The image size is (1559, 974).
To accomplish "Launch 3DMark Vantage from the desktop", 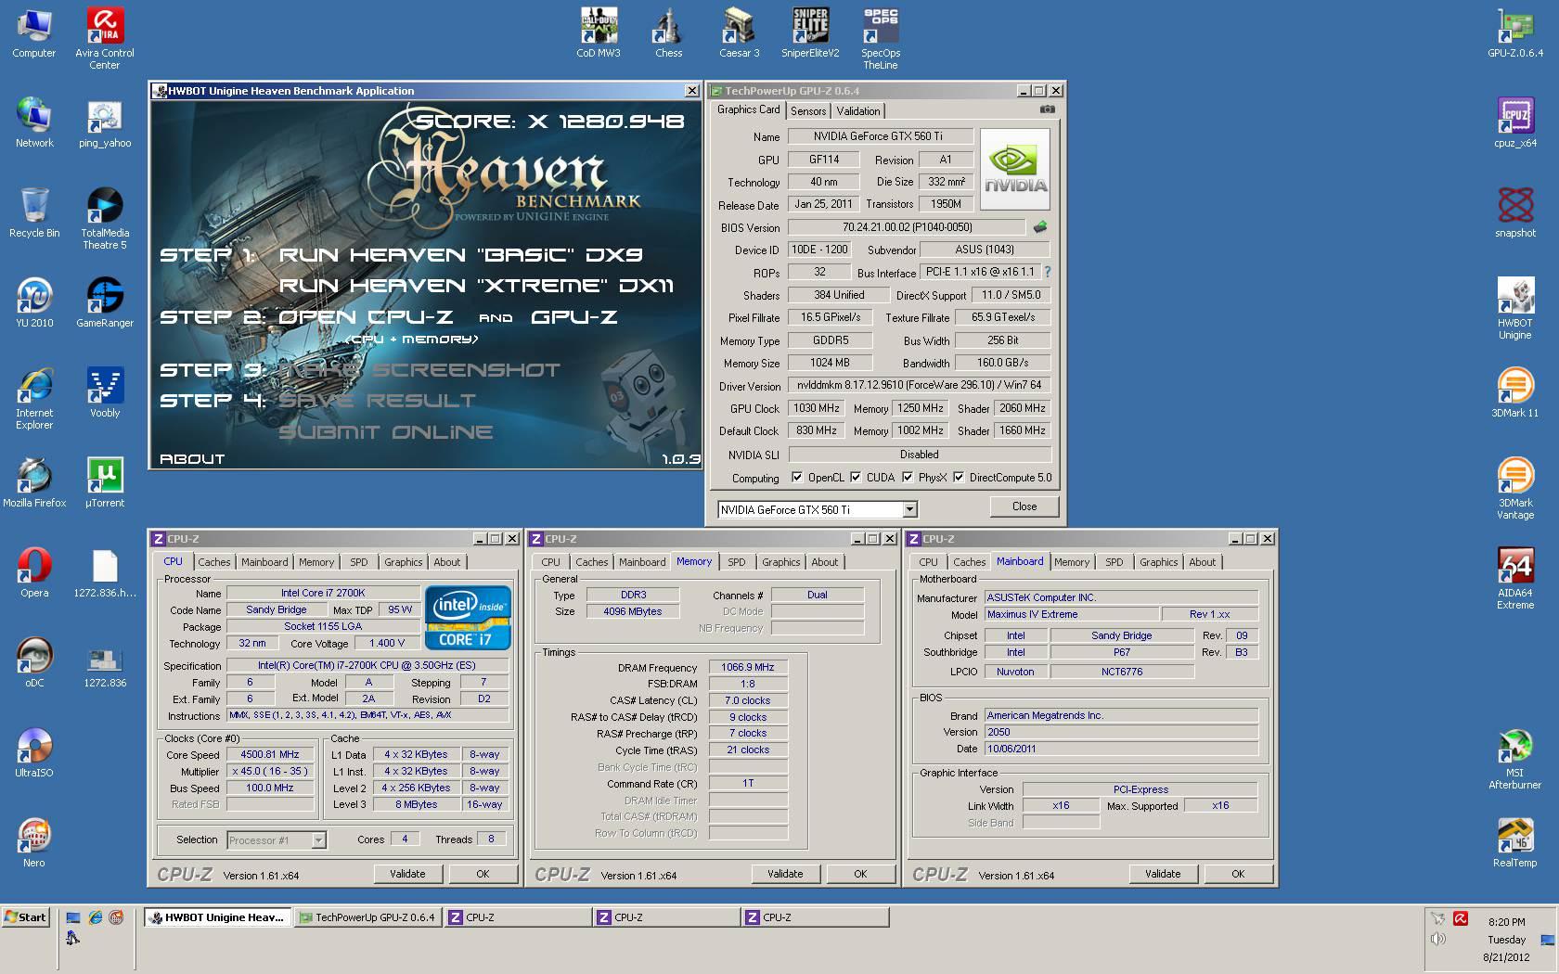I will tap(1515, 488).
